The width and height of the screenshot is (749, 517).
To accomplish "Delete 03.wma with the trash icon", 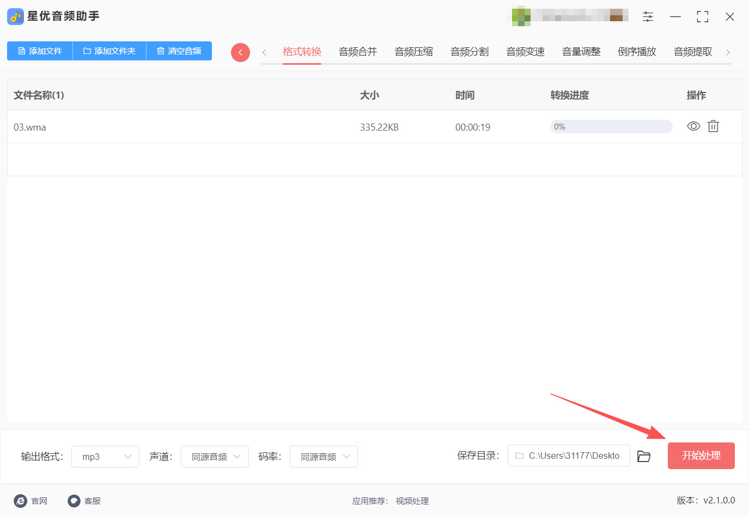I will (713, 126).
